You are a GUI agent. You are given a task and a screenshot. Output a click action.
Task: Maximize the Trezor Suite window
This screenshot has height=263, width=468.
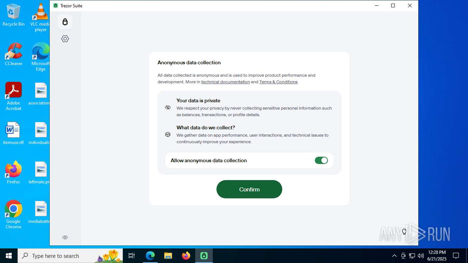[x=393, y=5]
